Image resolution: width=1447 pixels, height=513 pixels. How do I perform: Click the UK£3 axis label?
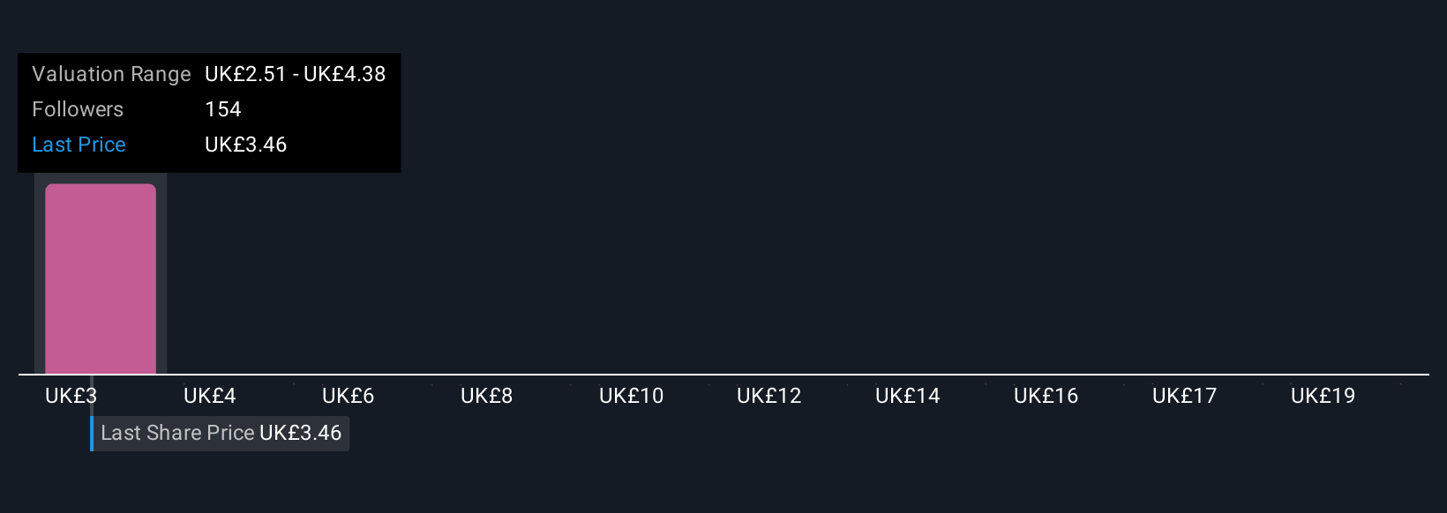(71, 396)
